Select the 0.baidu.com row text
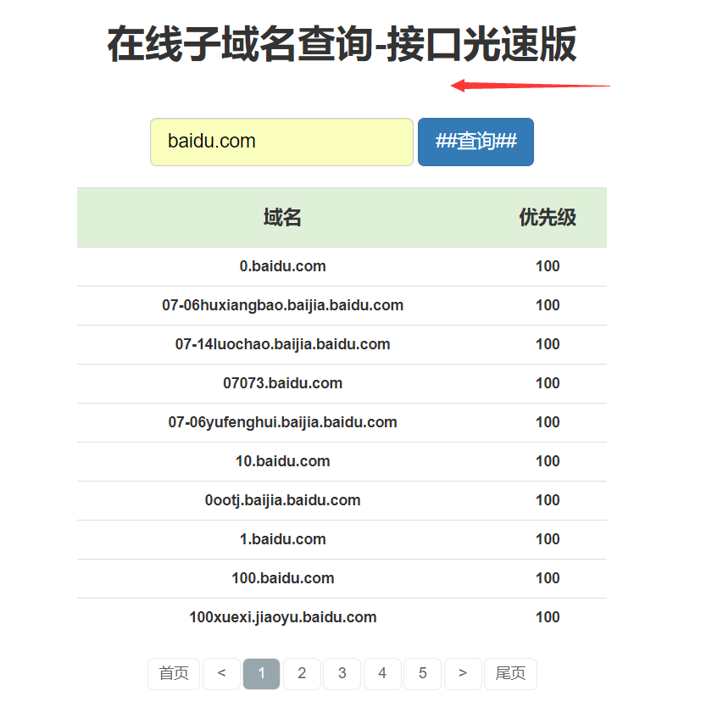Image resolution: width=712 pixels, height=702 pixels. [282, 266]
